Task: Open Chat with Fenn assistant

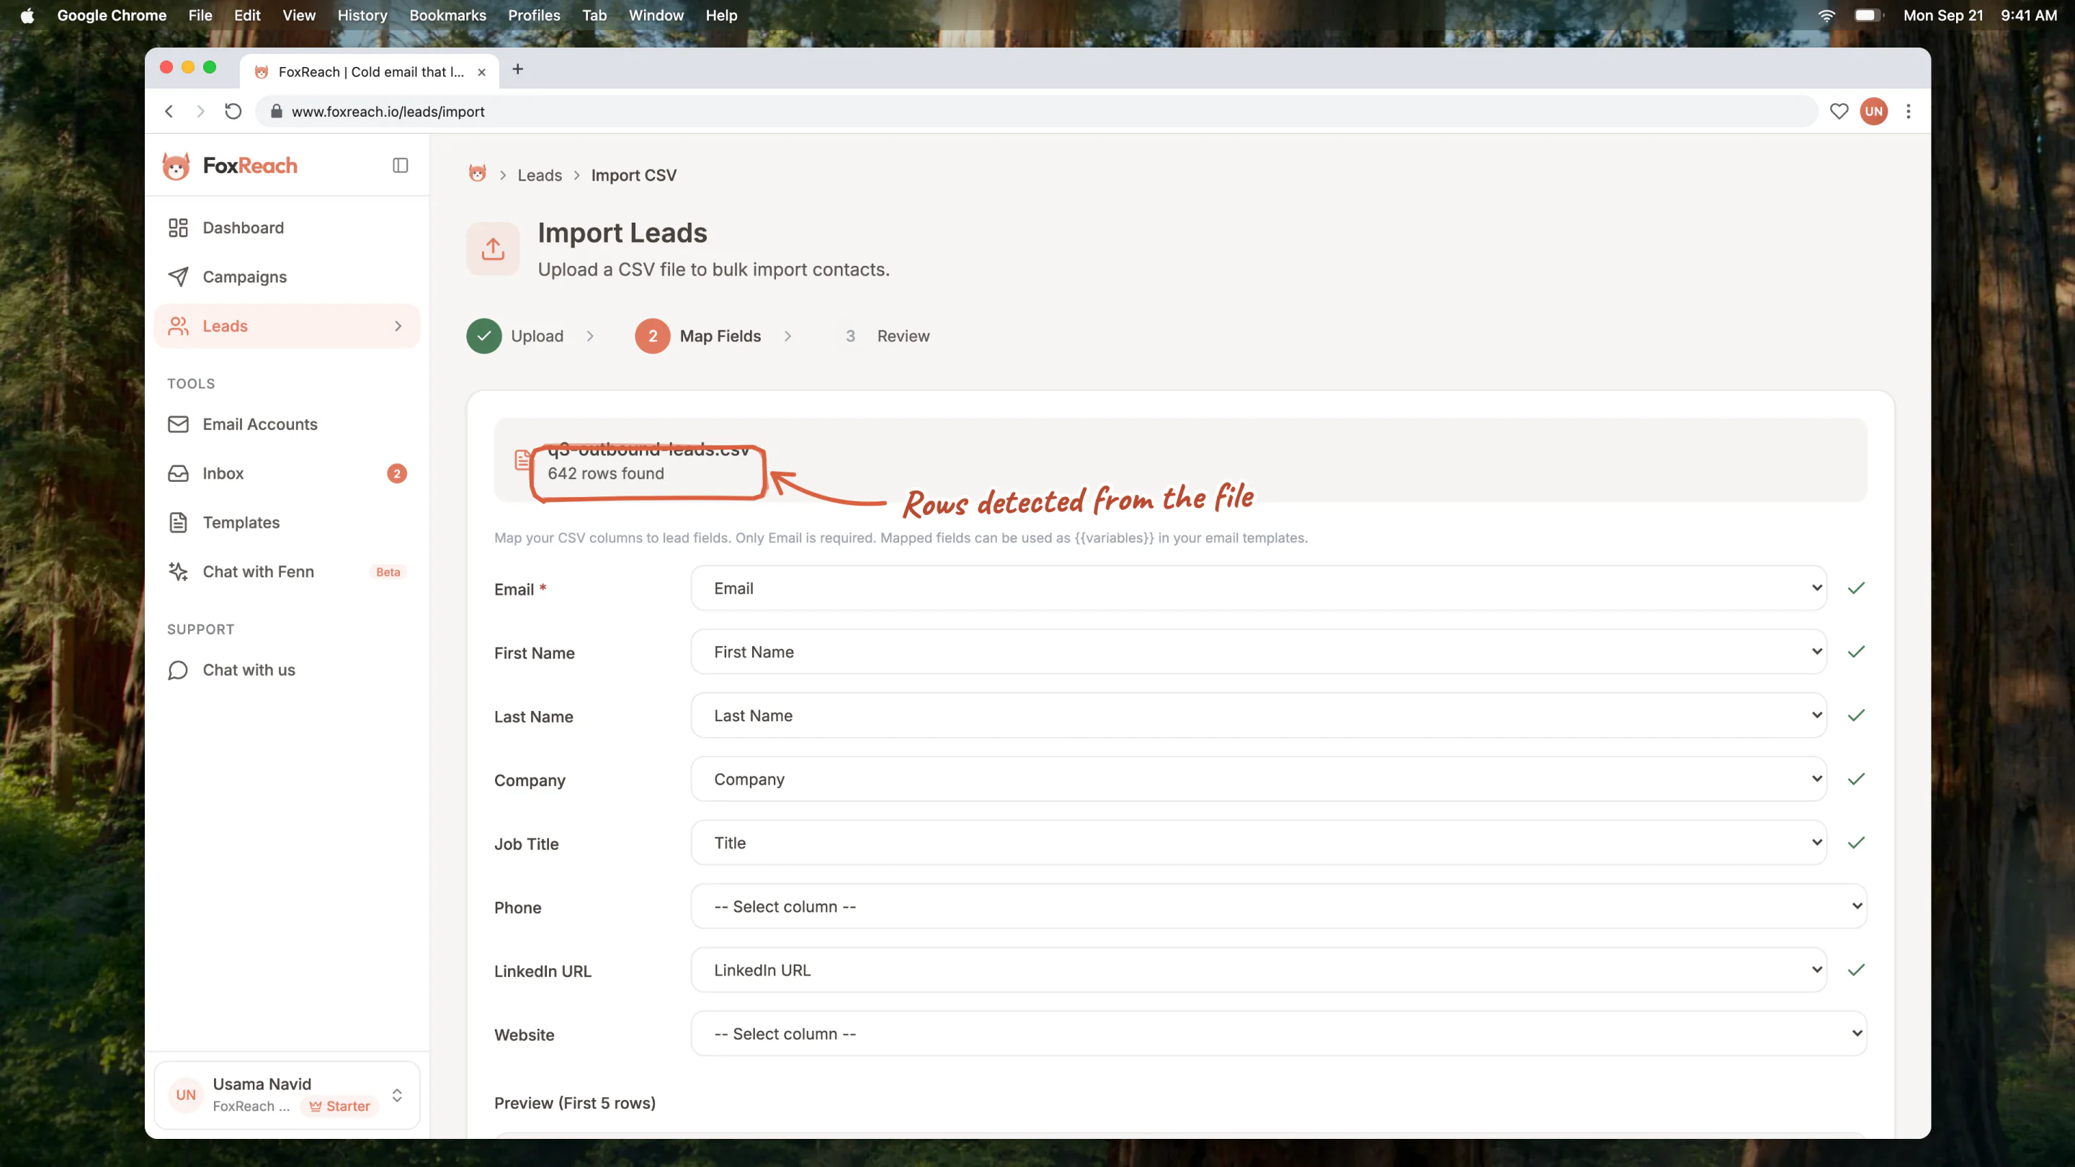Action: (287, 572)
